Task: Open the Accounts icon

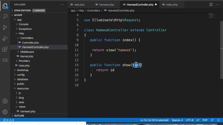Action: pyautogui.click(x=5, y=101)
